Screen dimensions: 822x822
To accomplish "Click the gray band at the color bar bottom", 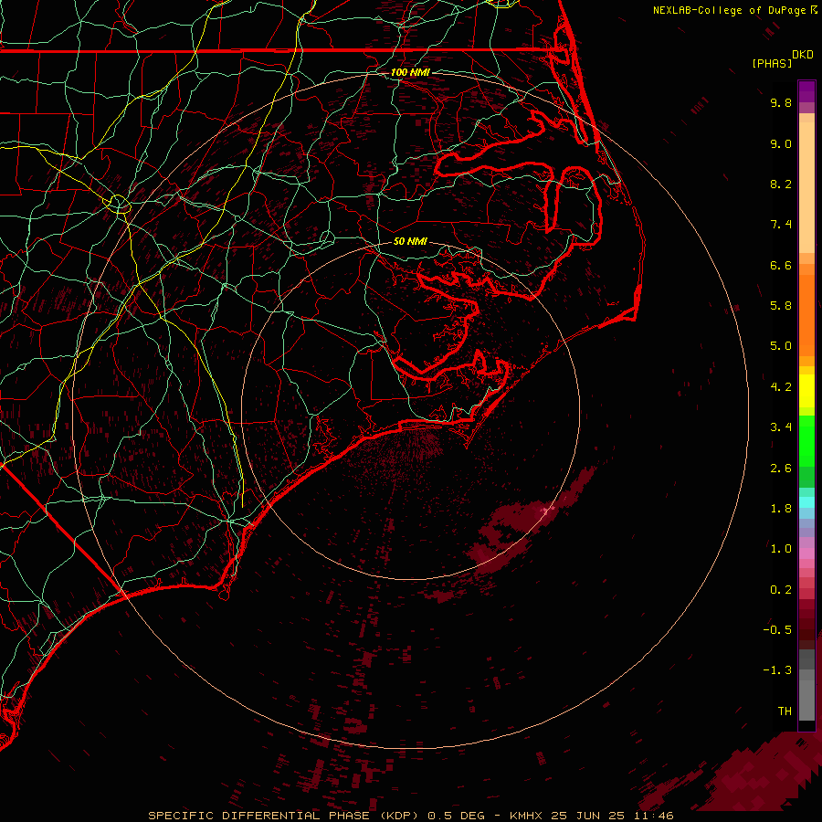I will point(806,687).
